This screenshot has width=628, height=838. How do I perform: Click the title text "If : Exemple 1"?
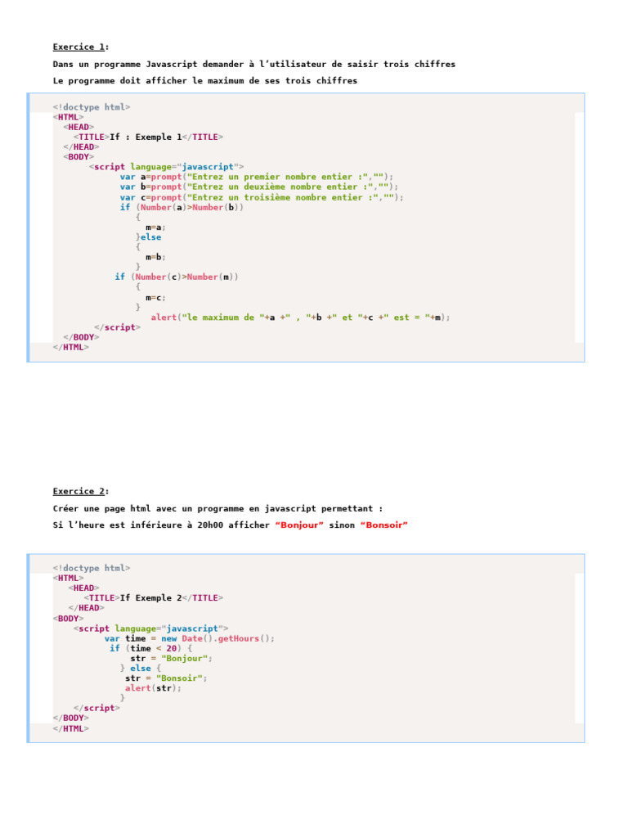[x=146, y=137]
